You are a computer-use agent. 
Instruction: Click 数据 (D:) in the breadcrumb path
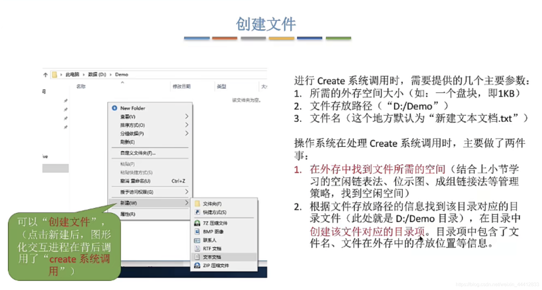coord(97,74)
